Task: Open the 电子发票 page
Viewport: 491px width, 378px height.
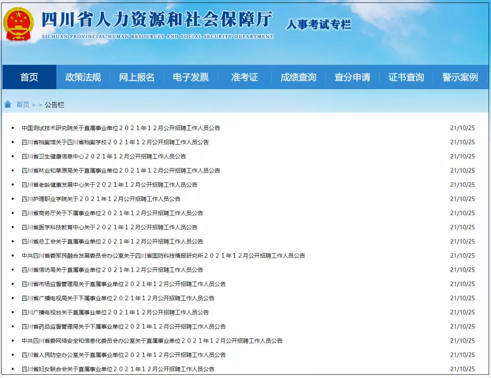Action: tap(190, 77)
